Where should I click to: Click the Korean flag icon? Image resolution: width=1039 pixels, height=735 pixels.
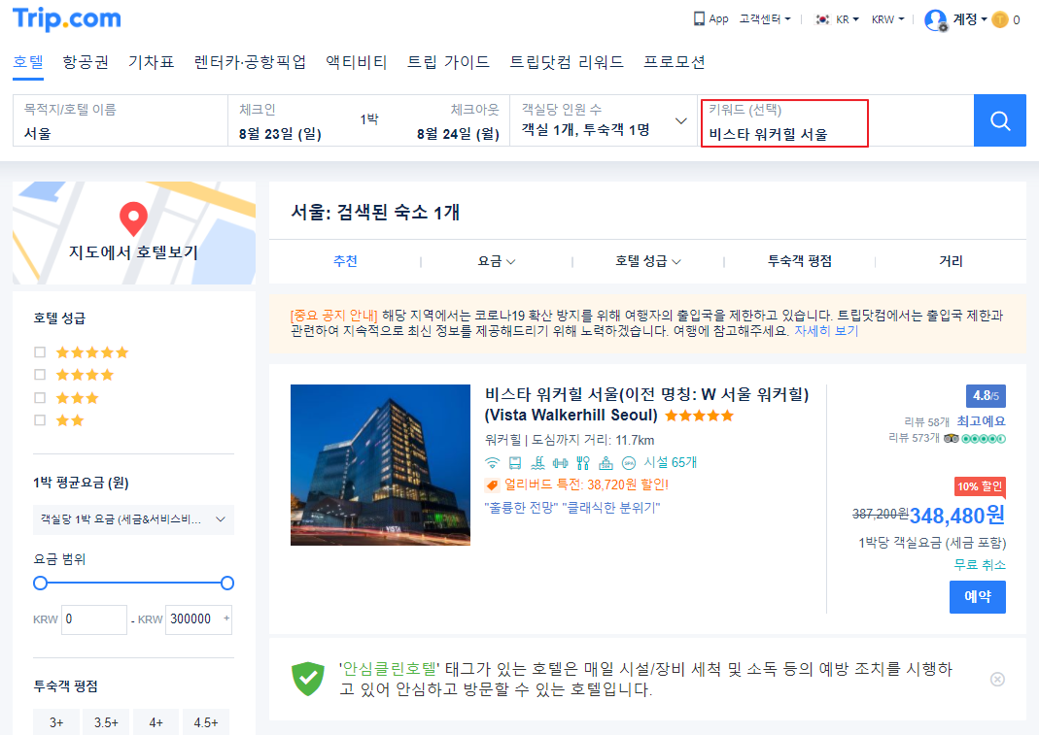[x=822, y=19]
